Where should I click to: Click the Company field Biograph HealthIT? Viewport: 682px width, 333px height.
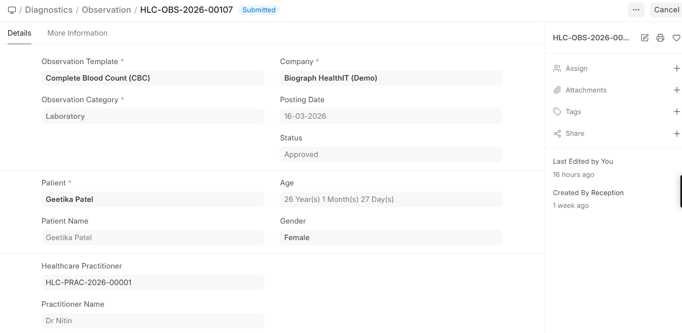point(391,78)
